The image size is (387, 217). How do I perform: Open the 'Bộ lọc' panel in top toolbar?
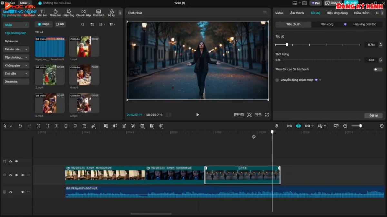(x=111, y=13)
